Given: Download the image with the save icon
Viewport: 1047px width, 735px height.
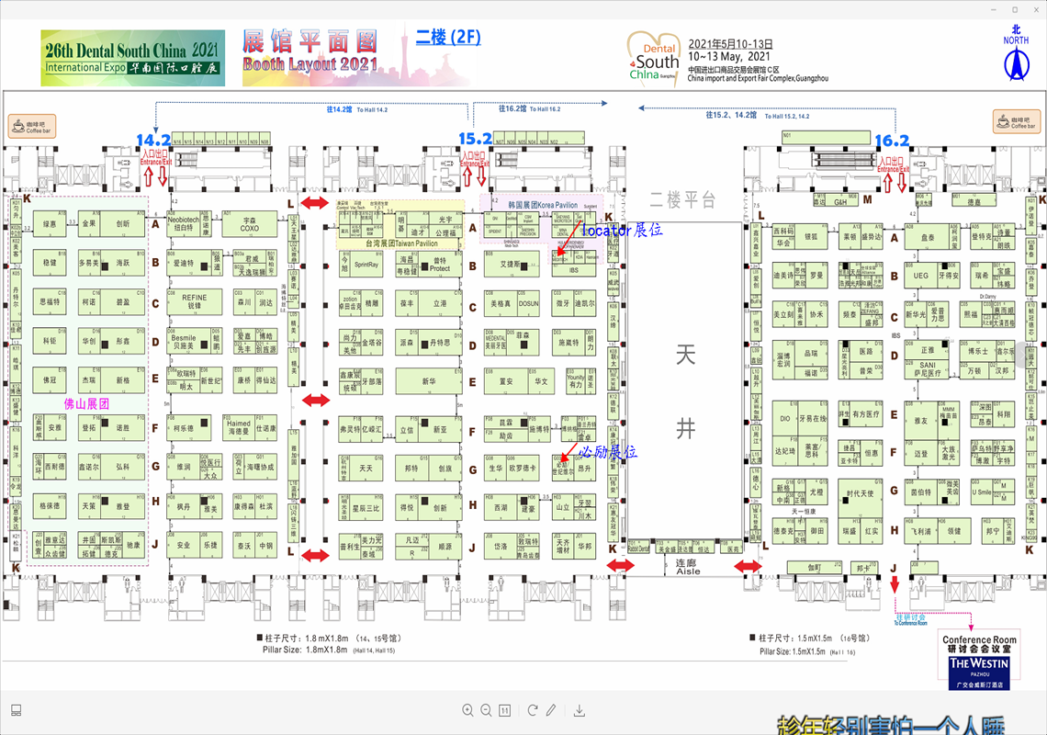Looking at the screenshot, I should click(580, 710).
